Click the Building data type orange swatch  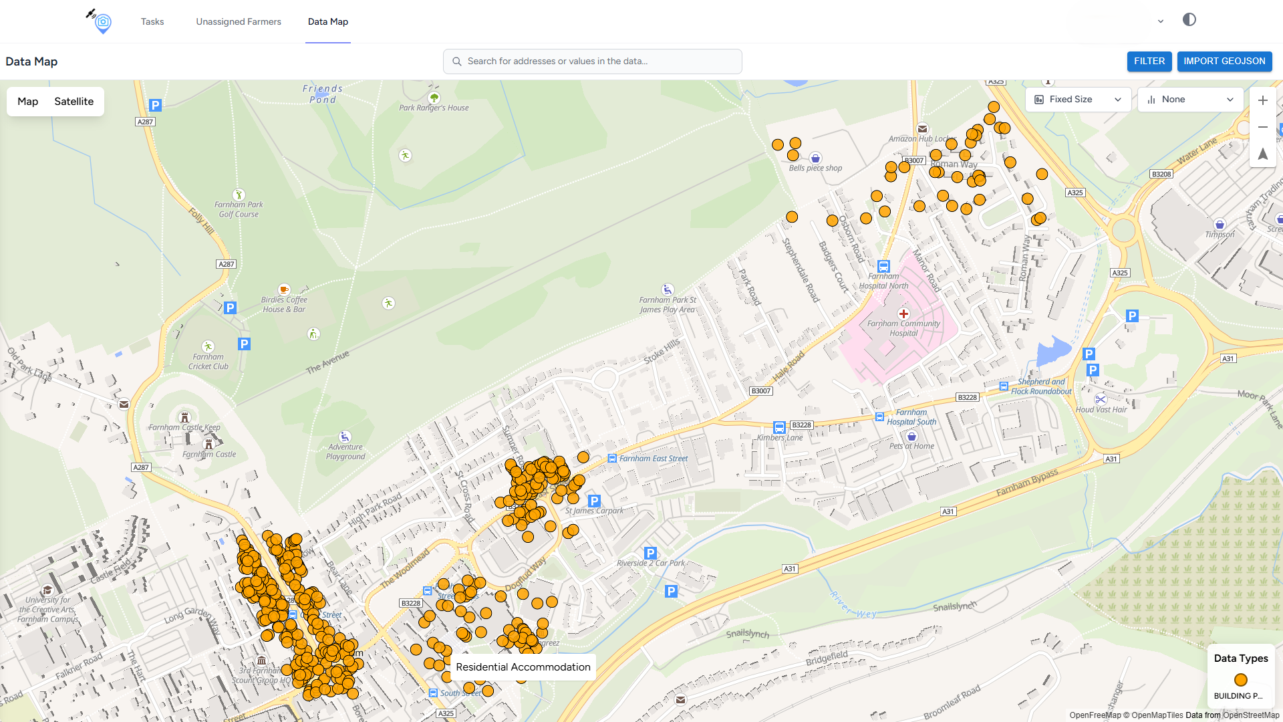click(x=1241, y=680)
